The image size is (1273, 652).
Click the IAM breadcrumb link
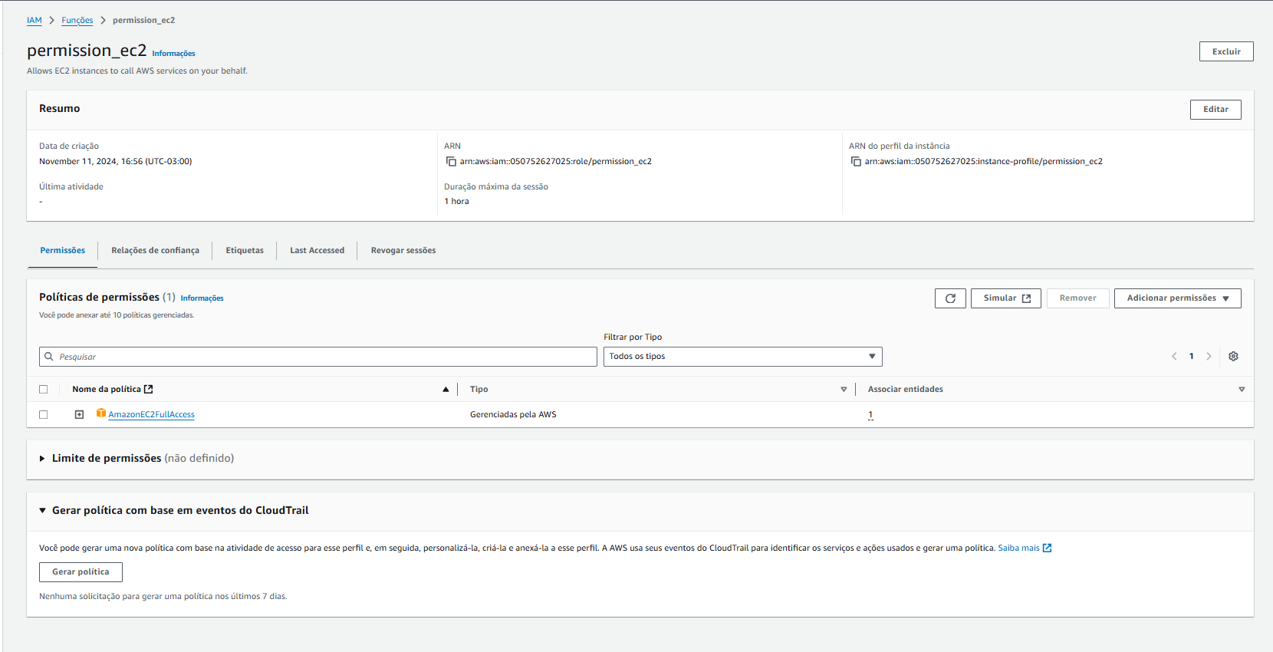[35, 21]
